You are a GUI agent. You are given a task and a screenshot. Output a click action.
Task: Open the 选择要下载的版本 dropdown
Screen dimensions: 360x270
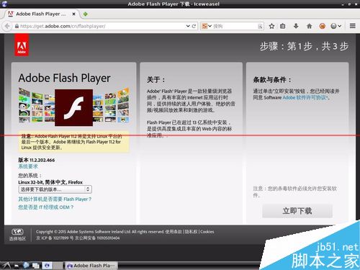[55, 189]
